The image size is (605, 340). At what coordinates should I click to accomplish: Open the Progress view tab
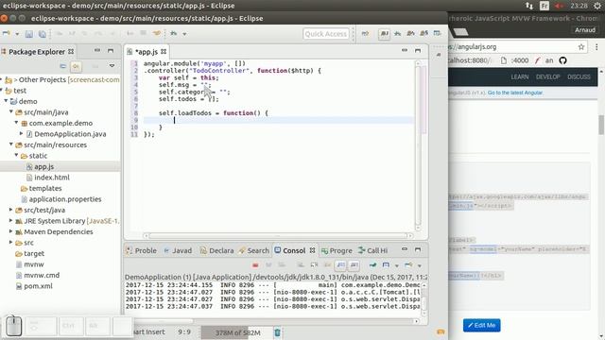pyautogui.click(x=337, y=250)
